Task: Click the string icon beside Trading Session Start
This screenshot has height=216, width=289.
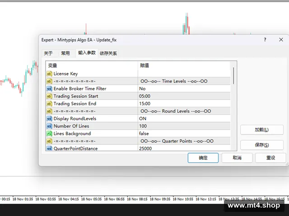Action: [x=49, y=96]
